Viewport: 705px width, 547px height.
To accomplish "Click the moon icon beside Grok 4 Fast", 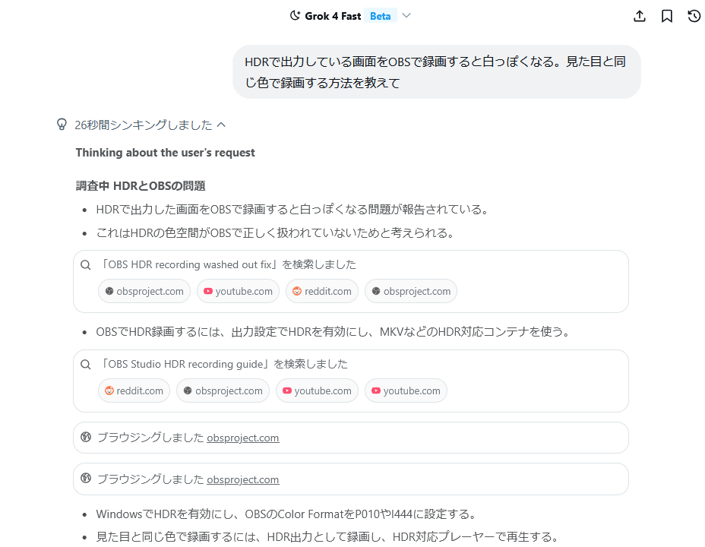I will pos(295,16).
